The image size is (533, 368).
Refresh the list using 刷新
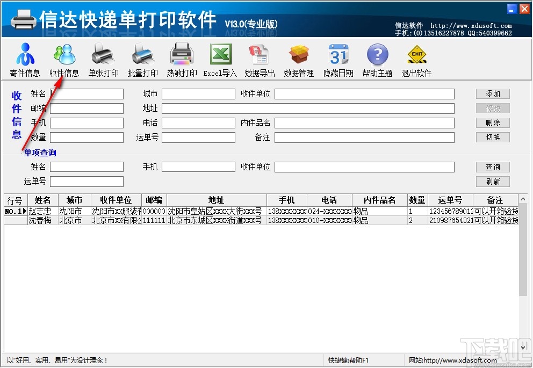point(493,181)
